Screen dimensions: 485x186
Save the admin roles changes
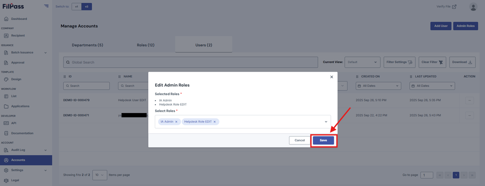click(x=323, y=140)
